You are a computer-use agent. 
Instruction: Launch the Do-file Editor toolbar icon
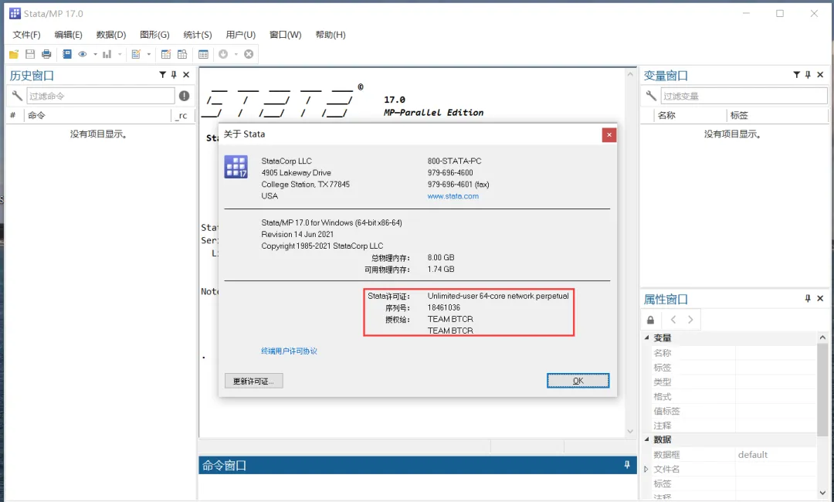[136, 54]
